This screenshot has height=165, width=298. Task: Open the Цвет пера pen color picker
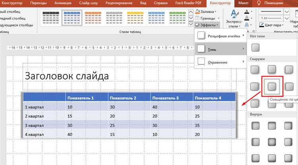(x=271, y=25)
